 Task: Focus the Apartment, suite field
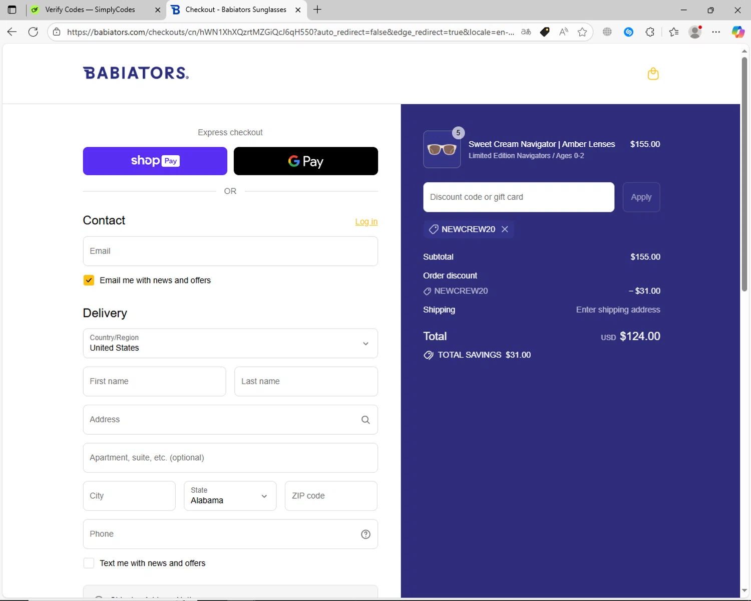(230, 458)
